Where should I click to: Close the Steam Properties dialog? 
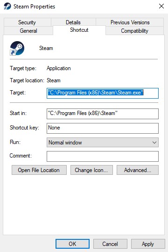pos(161,6)
